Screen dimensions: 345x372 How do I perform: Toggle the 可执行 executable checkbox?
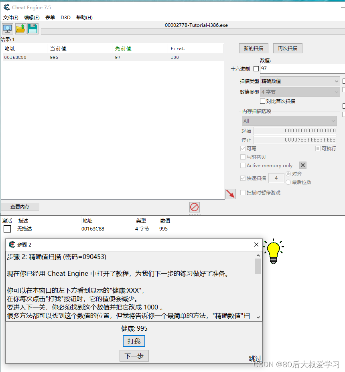tap(318, 148)
